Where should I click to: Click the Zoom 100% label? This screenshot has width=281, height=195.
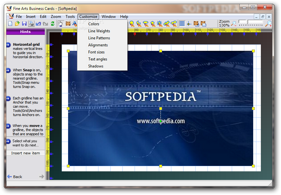[224, 23]
